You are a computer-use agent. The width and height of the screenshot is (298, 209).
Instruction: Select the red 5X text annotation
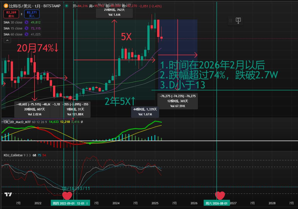coord(126,37)
